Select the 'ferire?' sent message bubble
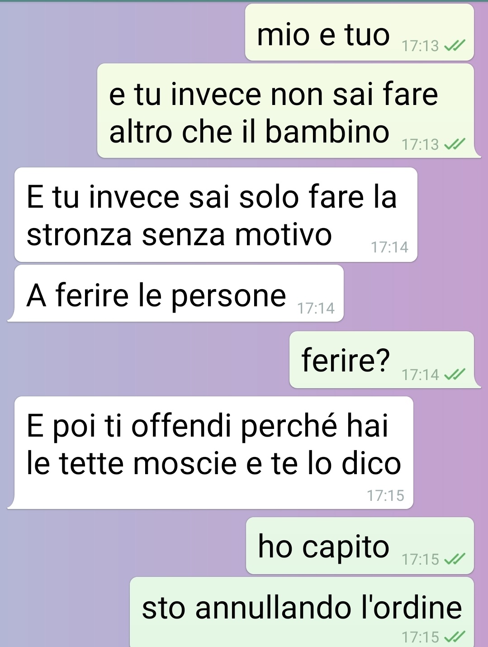 (382, 360)
